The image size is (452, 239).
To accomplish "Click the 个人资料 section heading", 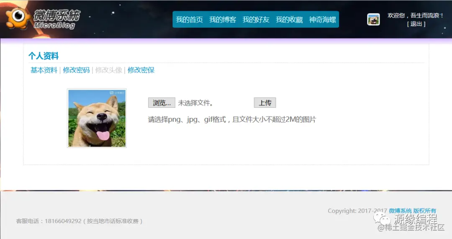I will tap(44, 56).
